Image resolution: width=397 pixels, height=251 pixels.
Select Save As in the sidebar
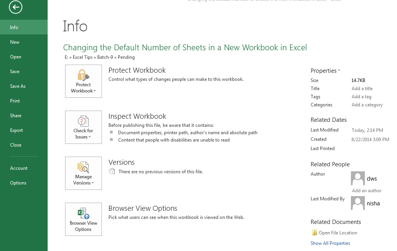(24, 86)
